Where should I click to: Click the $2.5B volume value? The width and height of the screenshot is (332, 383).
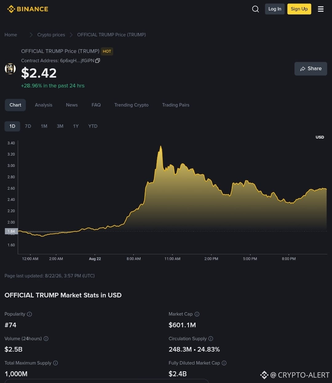tap(14, 349)
